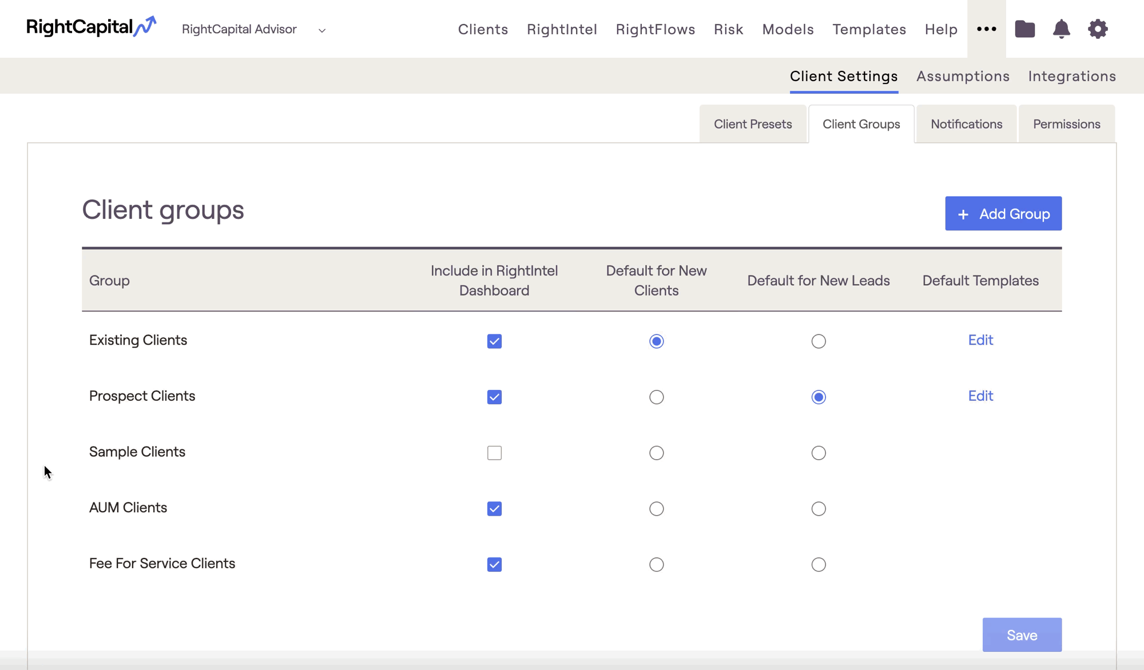Uncheck RightIntel Dashboard for Fee For Service Clients
Image resolution: width=1144 pixels, height=670 pixels.
(494, 565)
